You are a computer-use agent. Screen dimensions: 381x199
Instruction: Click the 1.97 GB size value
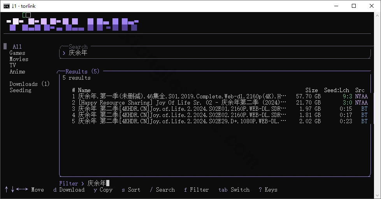(310, 109)
